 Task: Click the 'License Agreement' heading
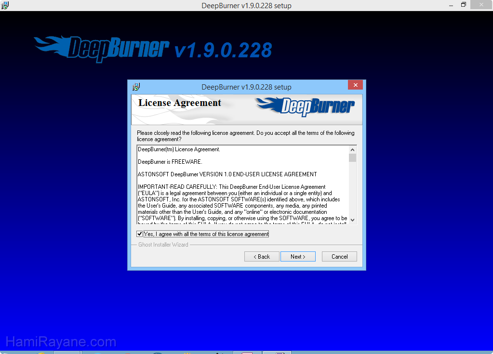pos(180,103)
